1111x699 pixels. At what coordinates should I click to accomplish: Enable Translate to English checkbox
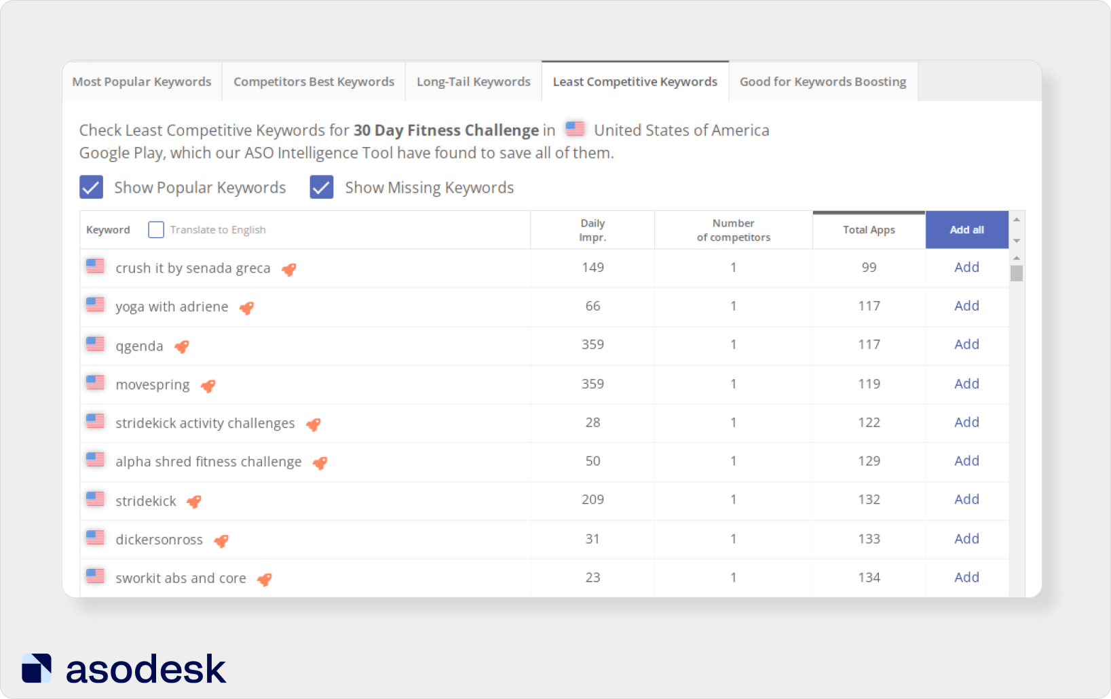point(156,230)
